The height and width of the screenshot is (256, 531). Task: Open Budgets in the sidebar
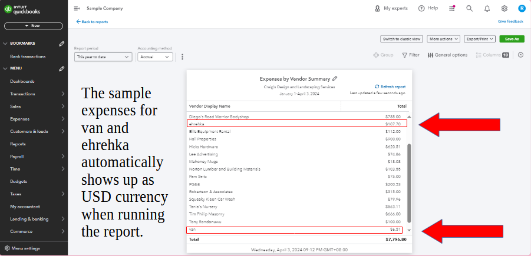[19, 182]
